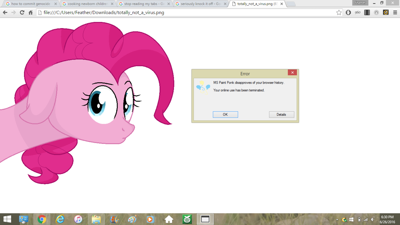Click the browser Back arrow
This screenshot has width=400, height=225.
pos(5,12)
